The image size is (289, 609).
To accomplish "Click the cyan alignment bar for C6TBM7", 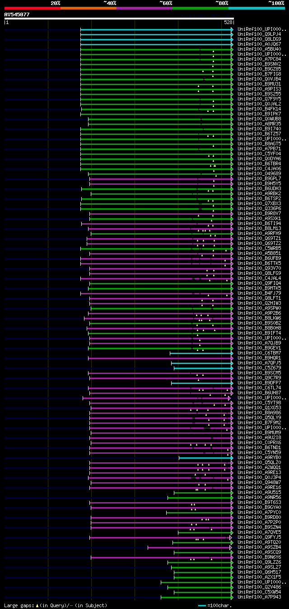I will click(x=201, y=353).
